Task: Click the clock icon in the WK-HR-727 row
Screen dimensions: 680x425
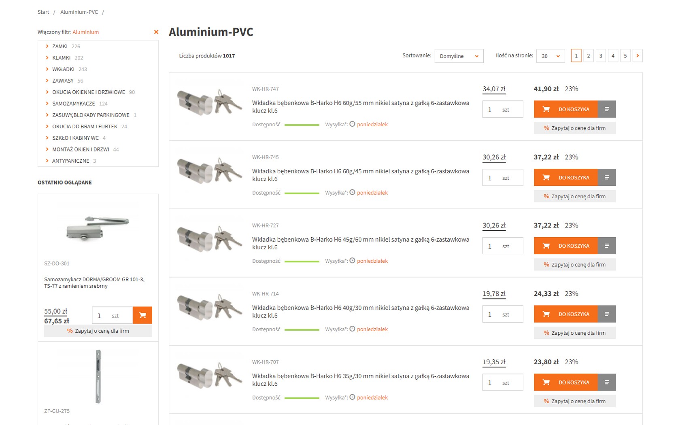Action: click(x=352, y=261)
